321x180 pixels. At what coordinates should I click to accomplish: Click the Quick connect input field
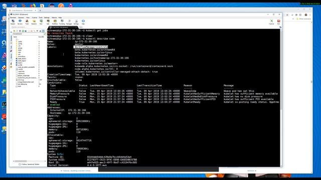(x=28, y=27)
